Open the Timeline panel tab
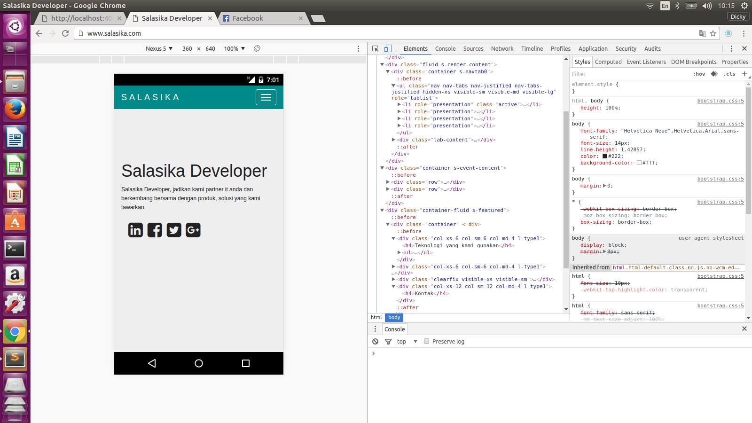 [x=532, y=48]
